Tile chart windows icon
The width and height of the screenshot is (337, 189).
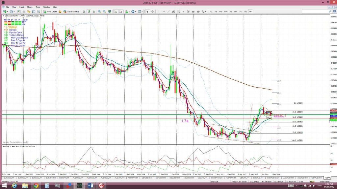tap(110, 11)
